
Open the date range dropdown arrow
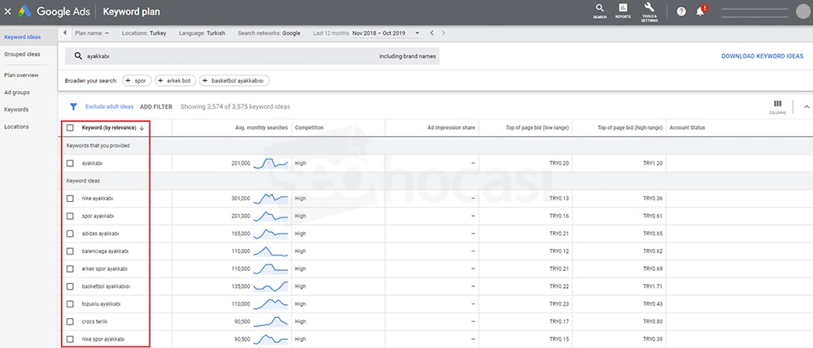click(417, 33)
